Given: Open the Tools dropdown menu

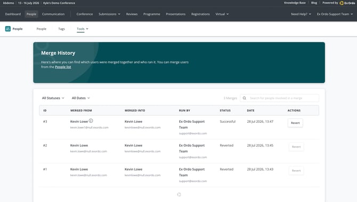Looking at the screenshot, I should click(x=83, y=29).
